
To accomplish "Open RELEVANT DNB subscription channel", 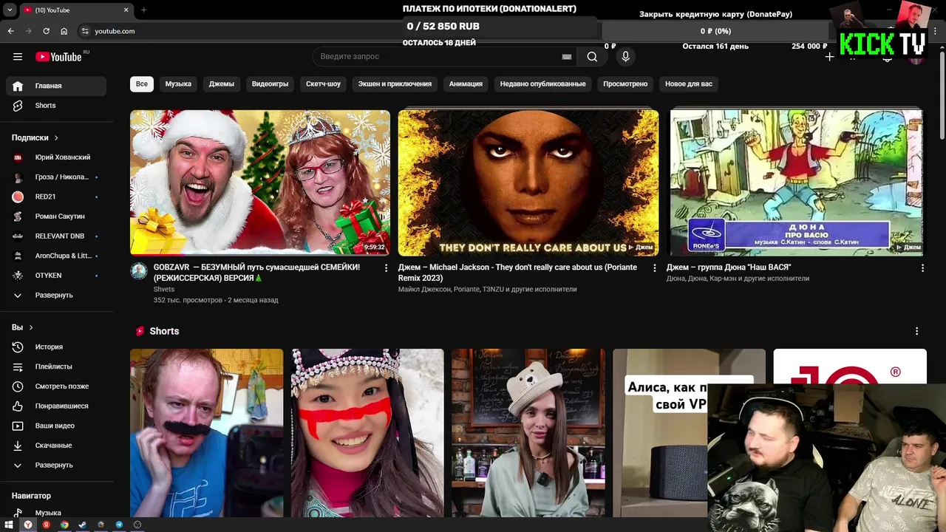I will tap(56, 236).
